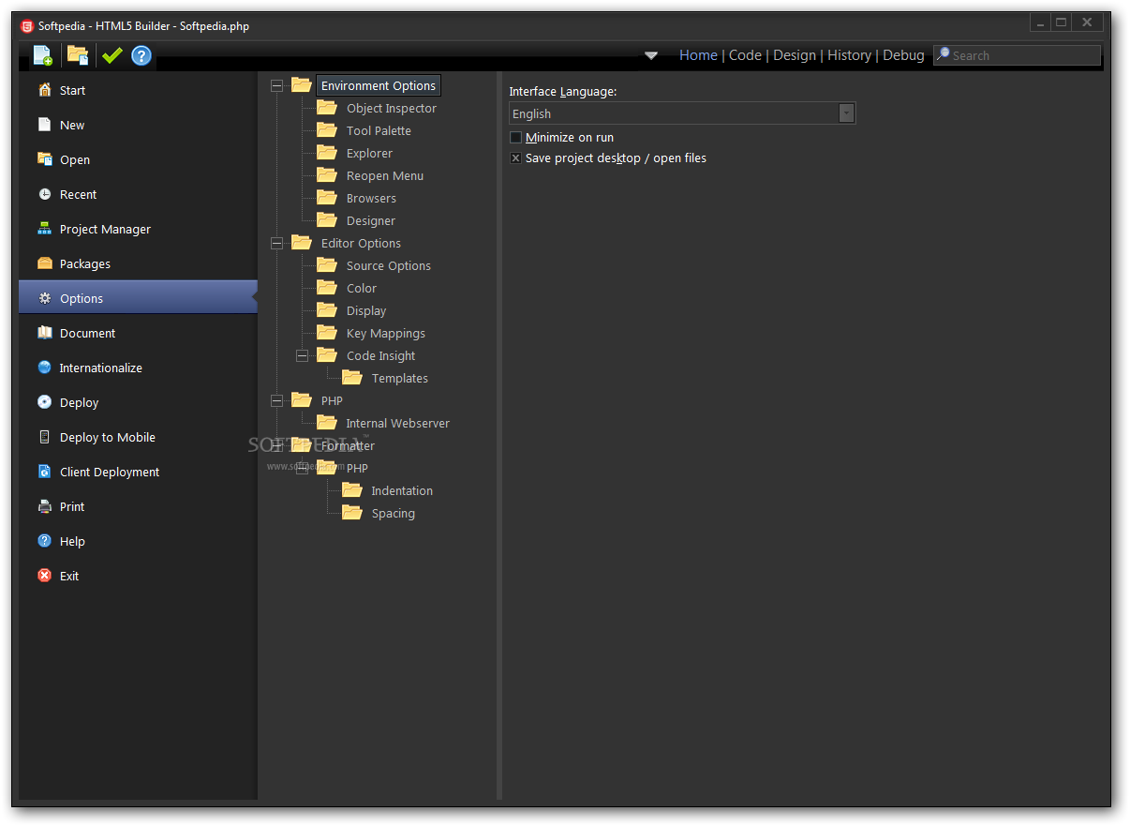Image resolution: width=1130 pixels, height=826 pixels.
Task: Switch to the Home view
Action: tap(698, 55)
